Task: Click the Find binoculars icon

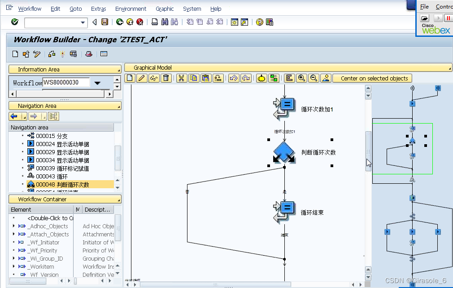Action: (x=165, y=22)
